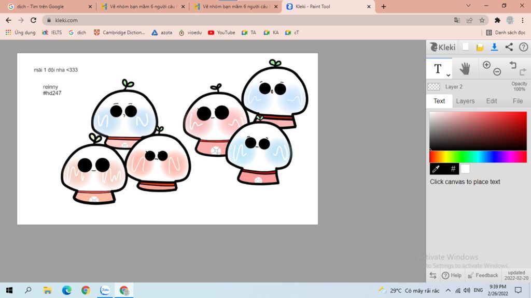Open Kleki help via the question mark icon beside share

(523, 47)
